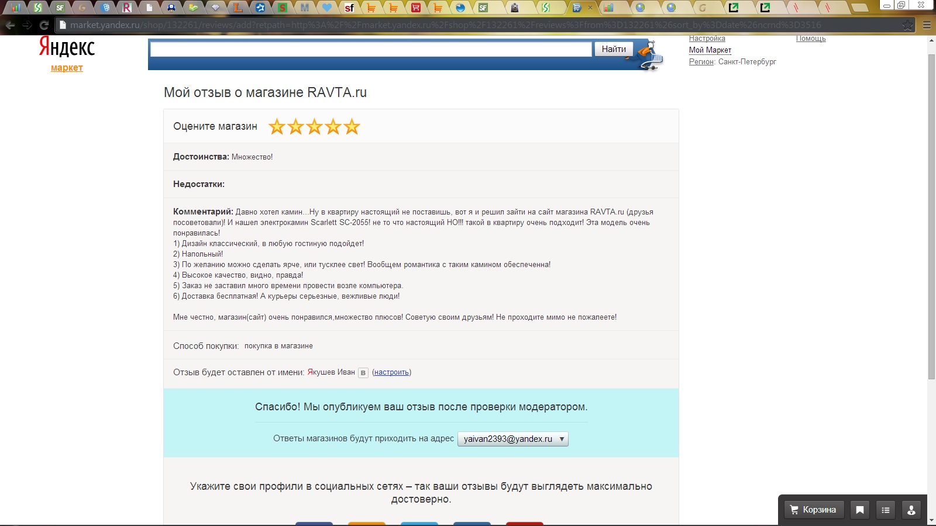Expand the yaivan2393@yandex.ru email dropdown
Screen dimensions: 936x526
pyautogui.click(x=513, y=439)
